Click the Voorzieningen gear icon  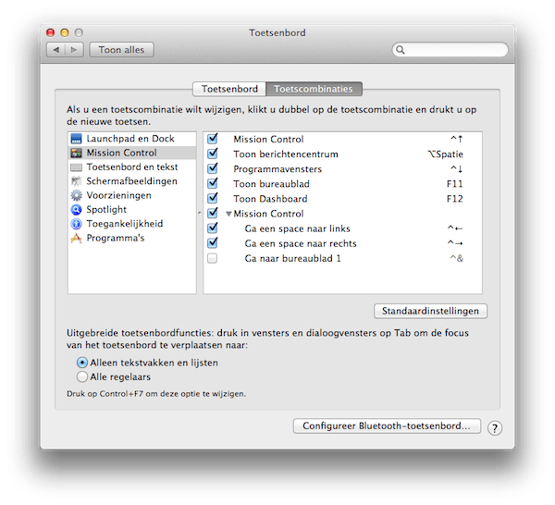point(76,195)
